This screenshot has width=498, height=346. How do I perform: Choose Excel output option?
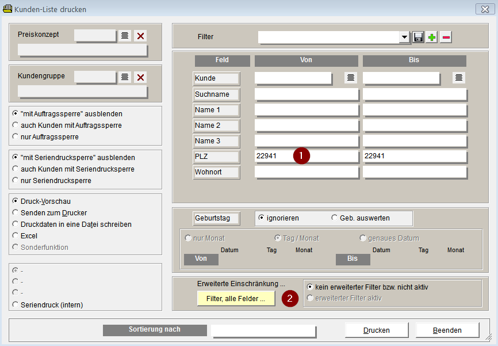point(25,235)
